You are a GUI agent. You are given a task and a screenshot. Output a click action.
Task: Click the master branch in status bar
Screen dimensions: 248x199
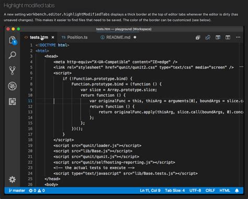click(x=17, y=191)
